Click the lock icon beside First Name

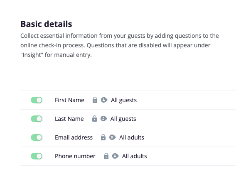[95, 100]
